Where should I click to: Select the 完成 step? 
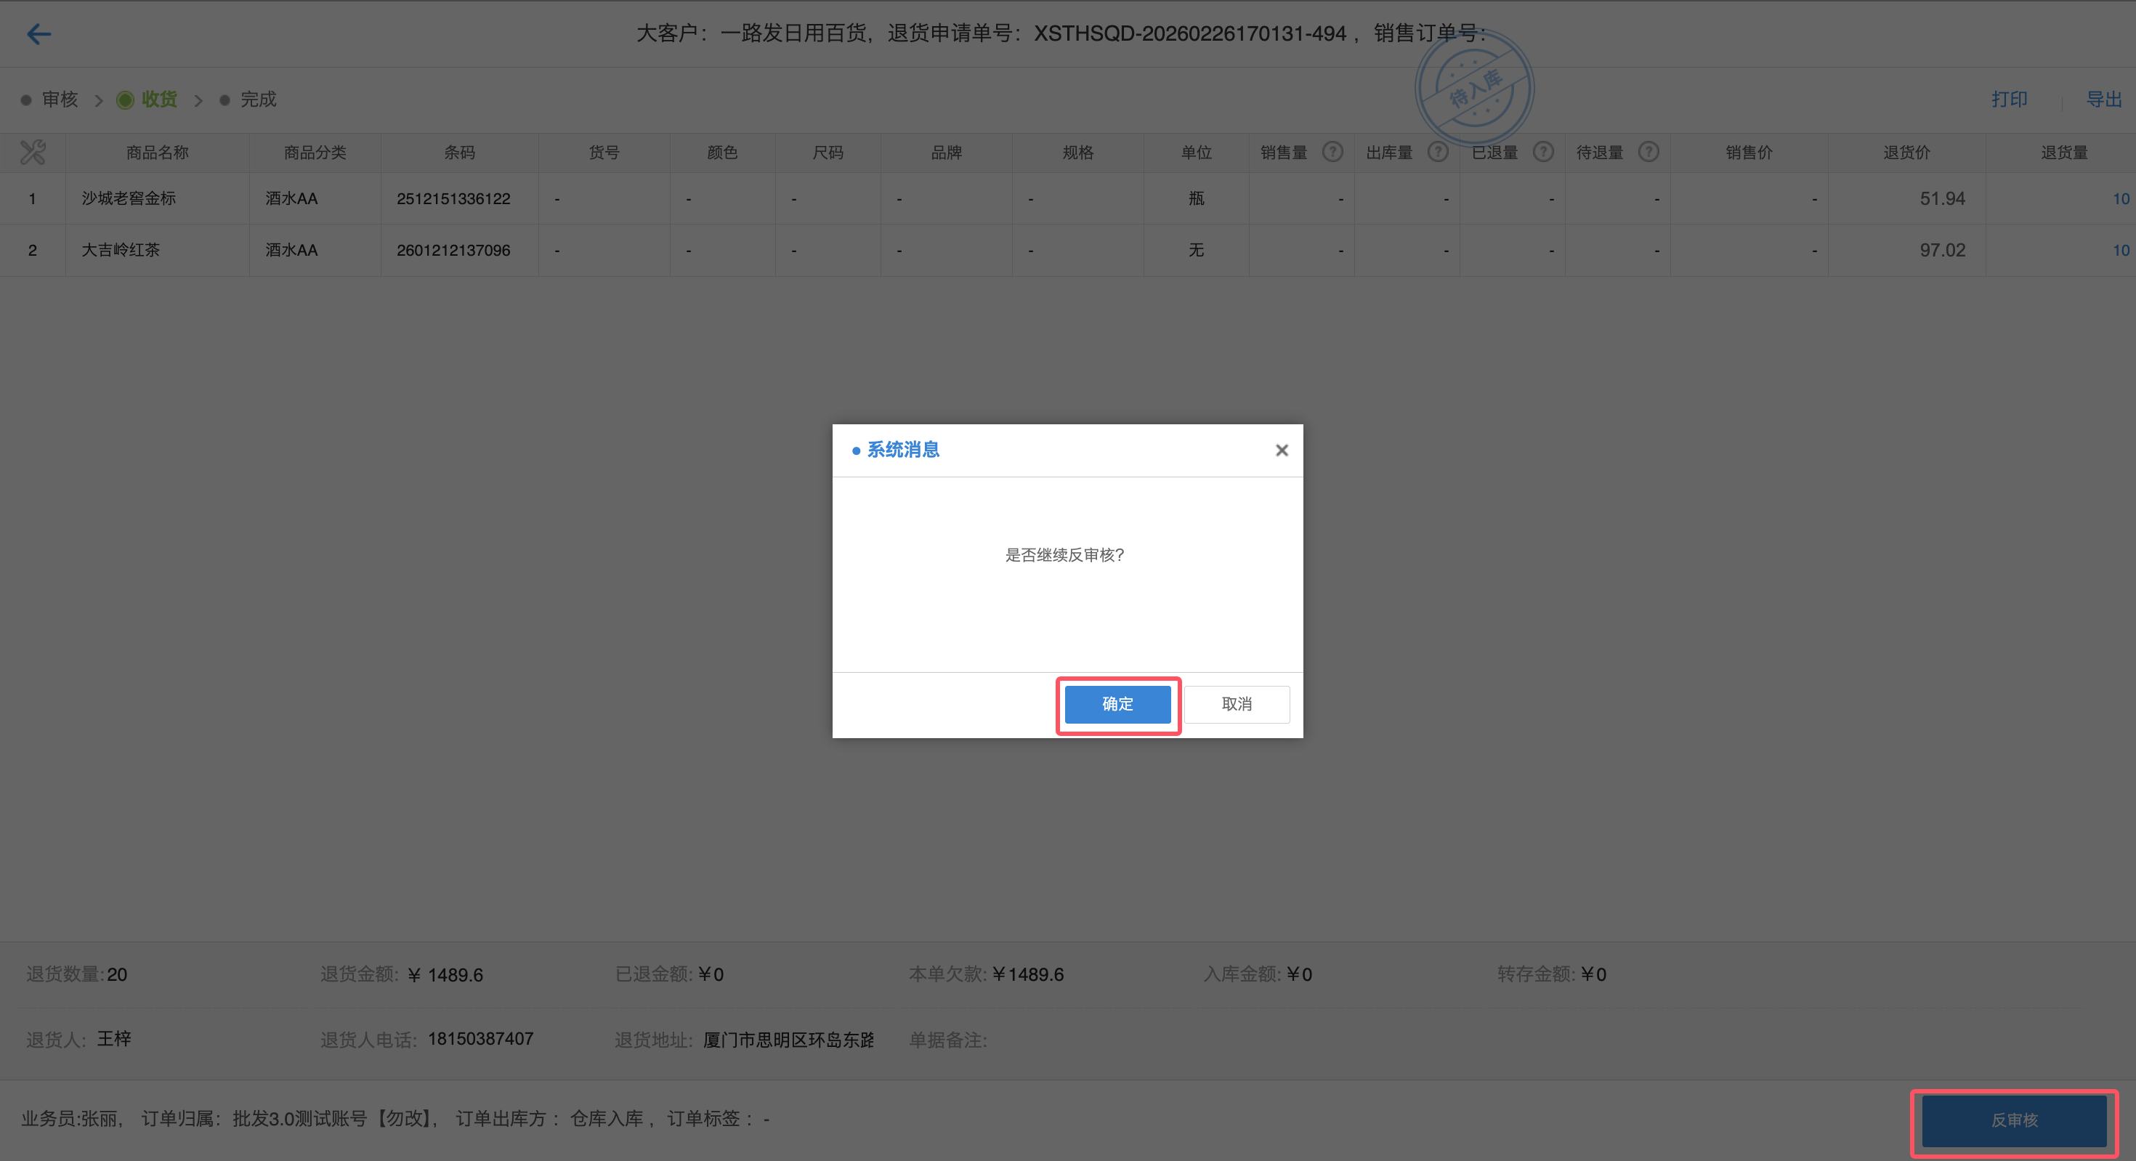click(258, 100)
